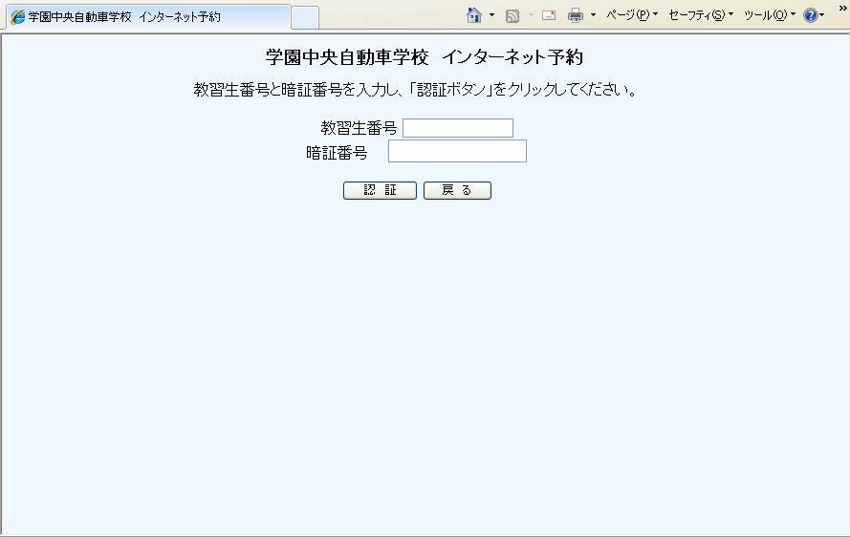Open the Help dropdown arrow

[x=822, y=15]
